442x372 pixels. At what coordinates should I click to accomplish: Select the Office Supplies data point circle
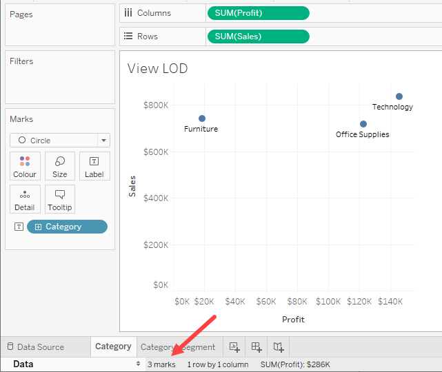point(363,124)
